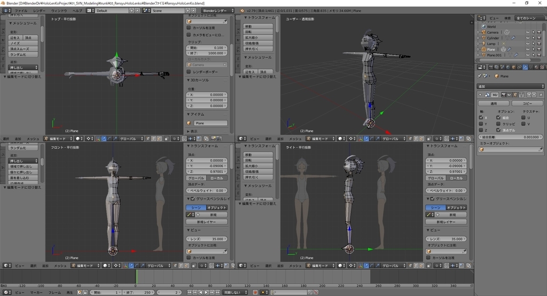The height and width of the screenshot is (296, 547).
Task: Select the Lamp object in the outliner
Action: tap(491, 44)
